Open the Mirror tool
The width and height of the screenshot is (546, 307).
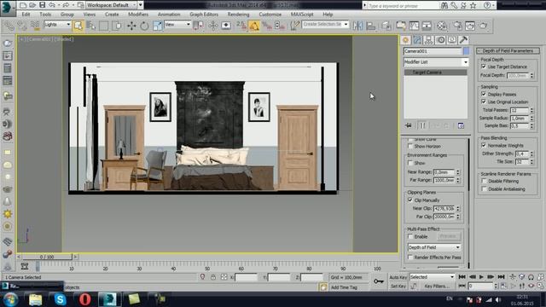coord(357,26)
